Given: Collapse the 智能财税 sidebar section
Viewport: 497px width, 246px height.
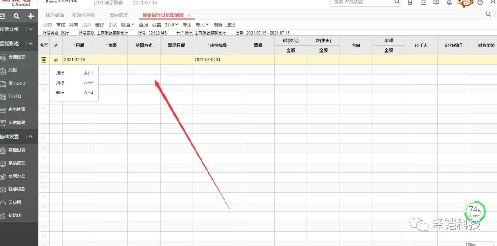Looking at the screenshot, I should [30, 44].
